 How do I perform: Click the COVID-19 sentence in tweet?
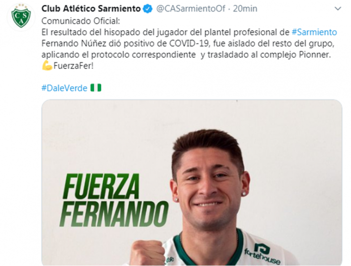(x=188, y=43)
